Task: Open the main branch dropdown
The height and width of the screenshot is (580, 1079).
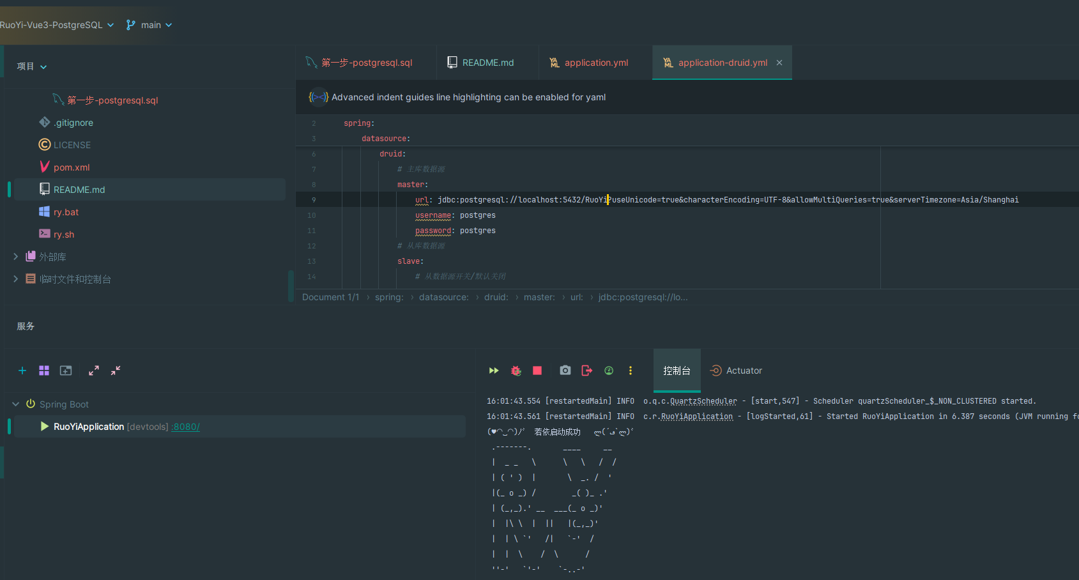Action: [x=149, y=25]
